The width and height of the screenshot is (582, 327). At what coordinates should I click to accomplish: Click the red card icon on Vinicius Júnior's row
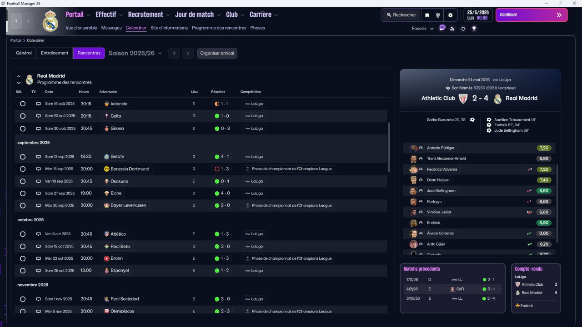[529, 212]
